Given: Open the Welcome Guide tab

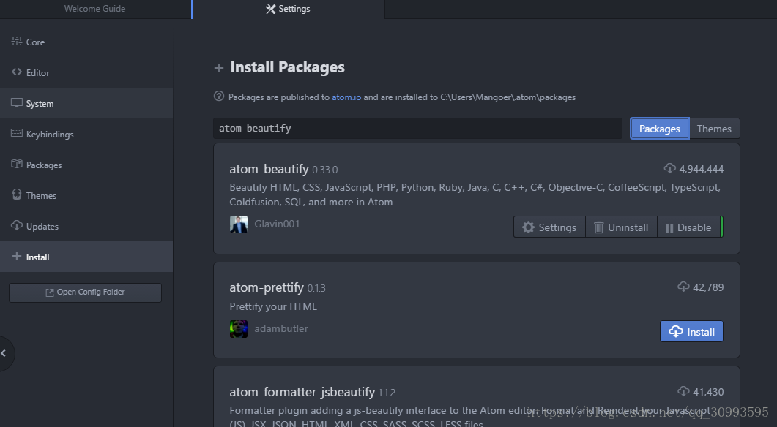Looking at the screenshot, I should 95,9.
